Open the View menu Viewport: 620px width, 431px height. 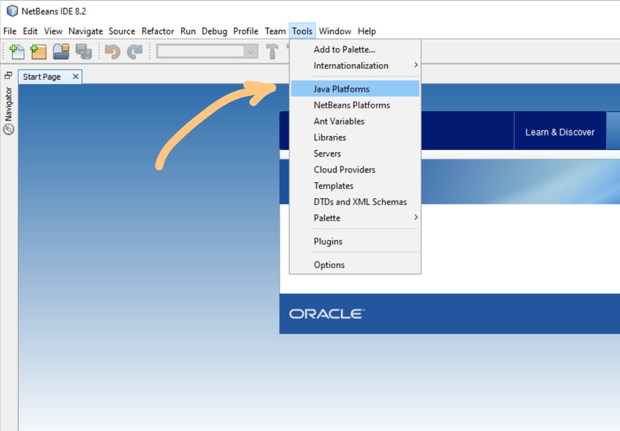click(x=53, y=31)
